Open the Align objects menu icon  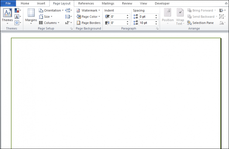(223, 10)
